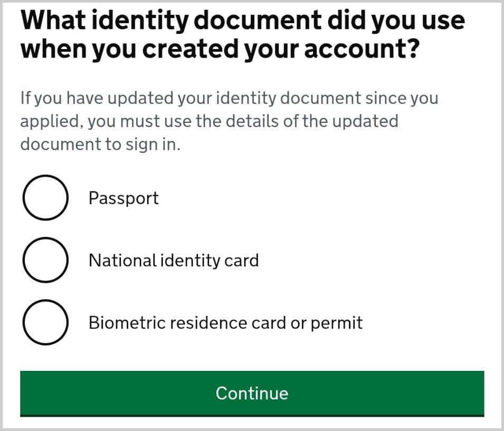This screenshot has width=504, height=431.
Task: Select the Biometric residence card or permit radio
Action: pos(45,322)
